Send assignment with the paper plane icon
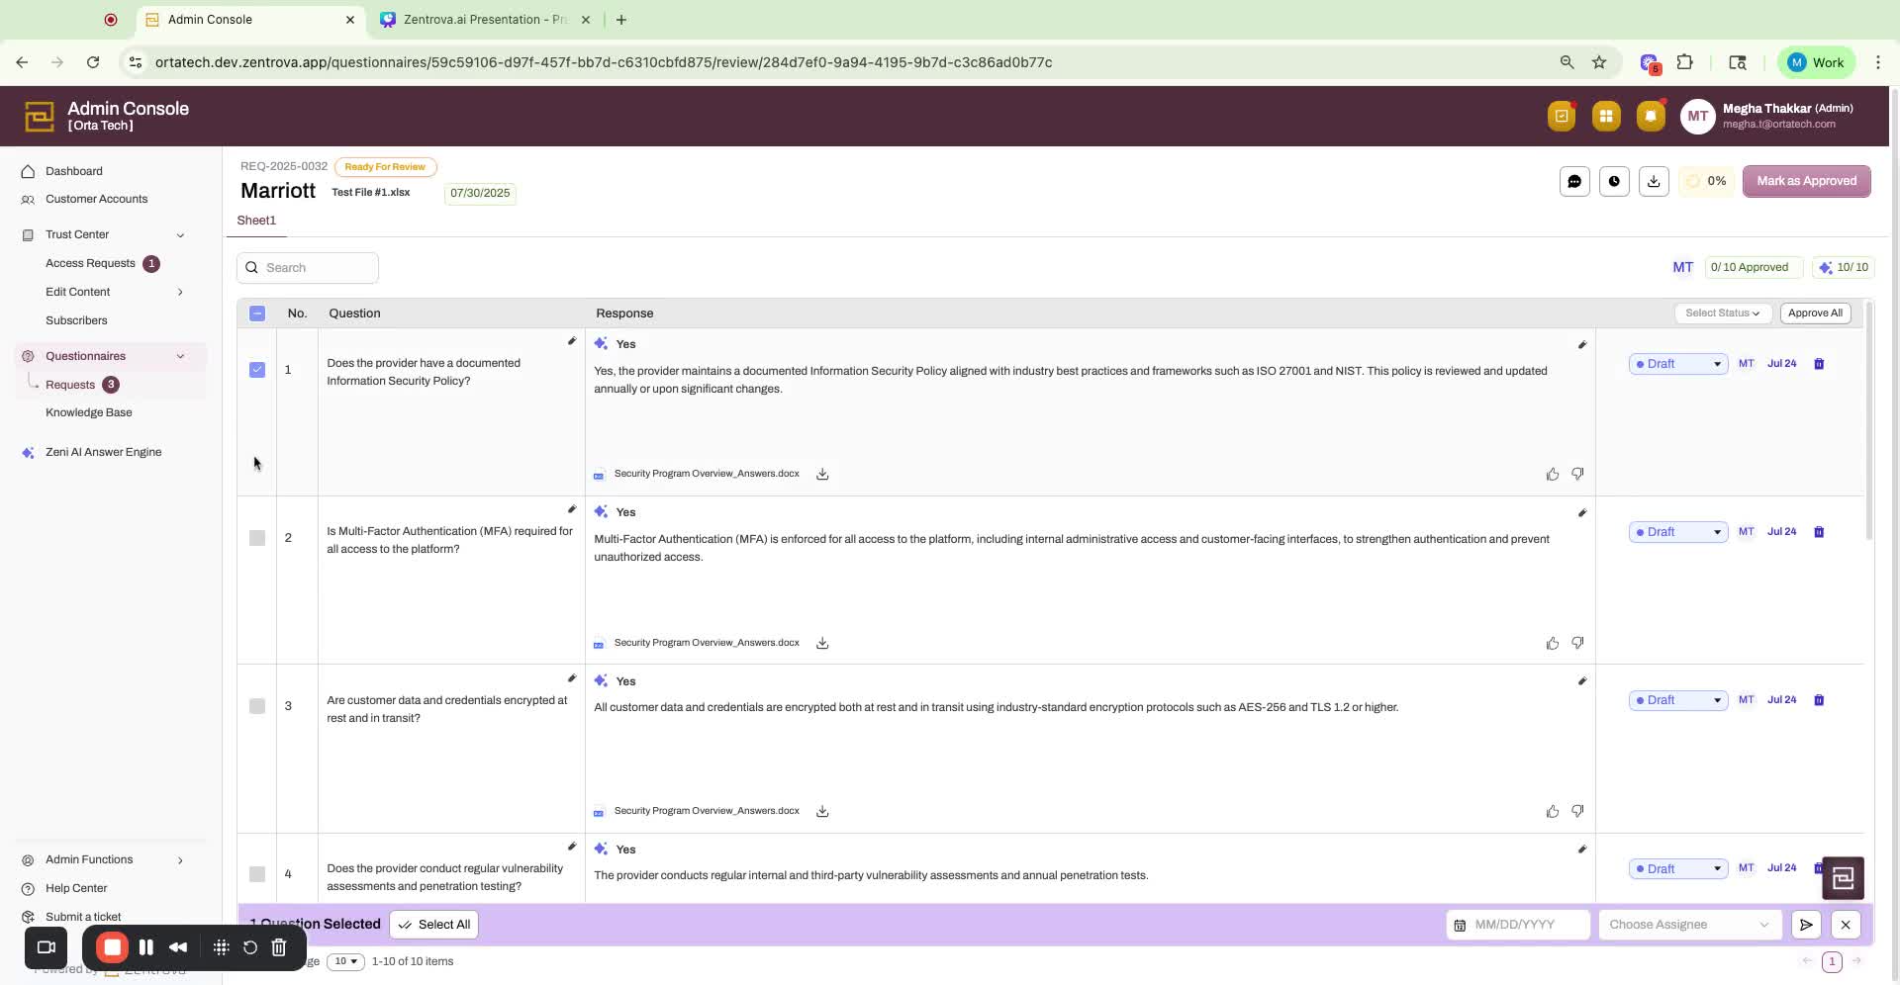Screen dimensions: 1900x985 point(1806,926)
